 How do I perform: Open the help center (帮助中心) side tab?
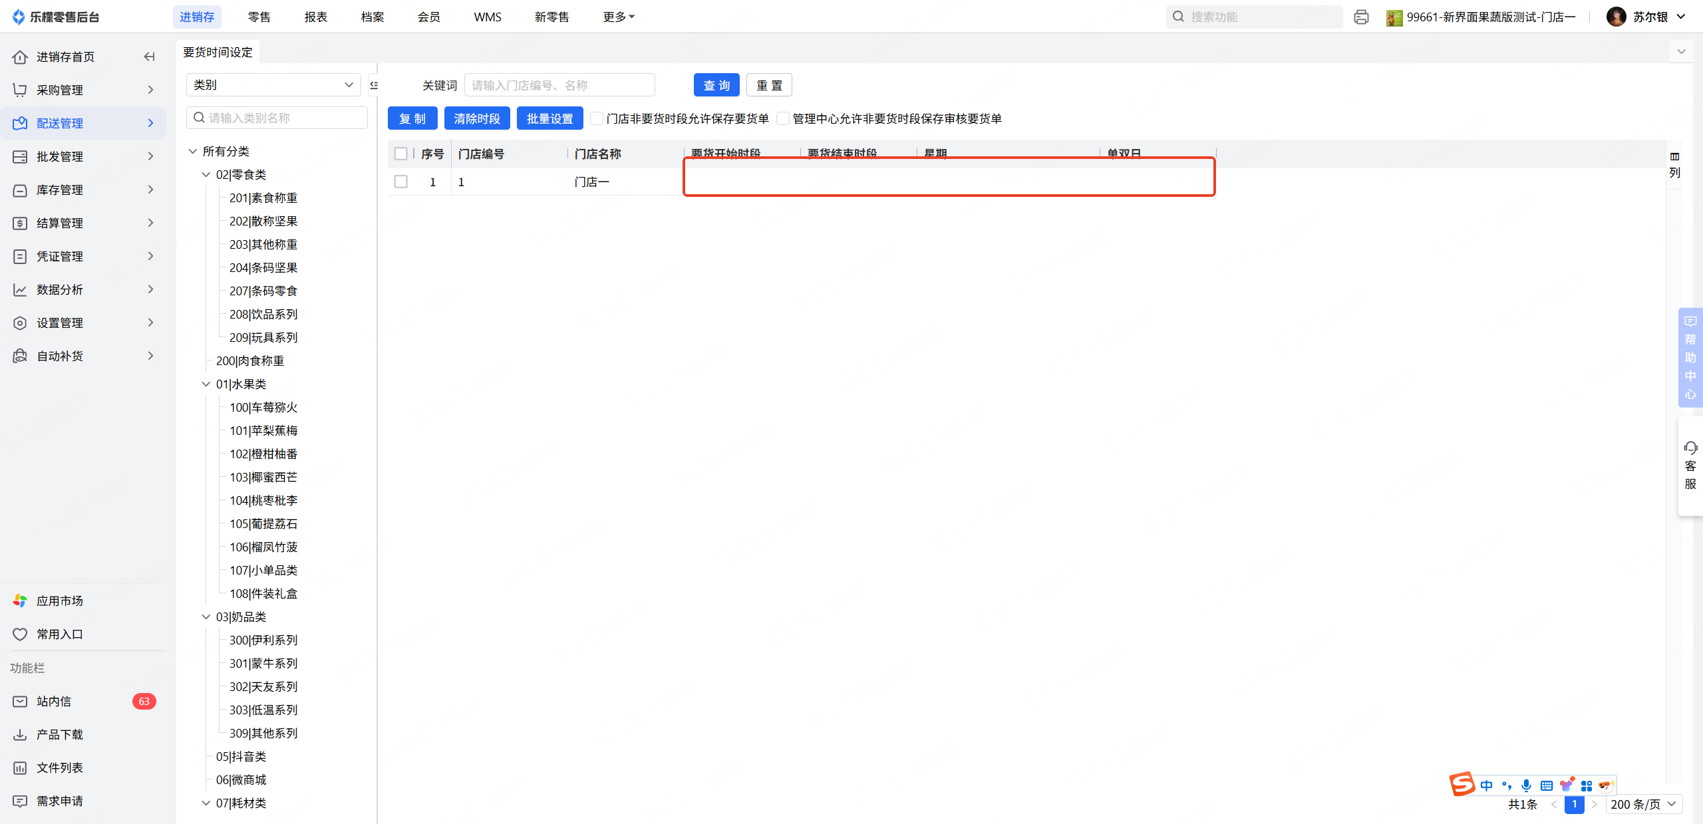pos(1690,357)
